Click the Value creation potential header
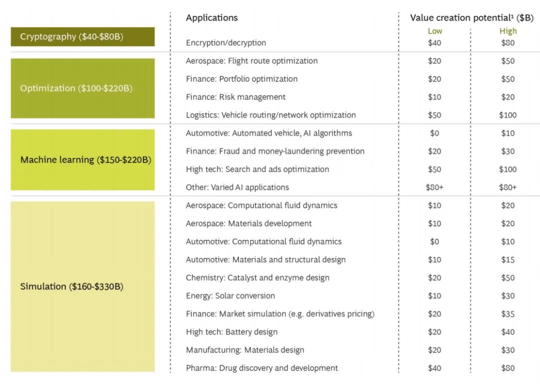The width and height of the screenshot is (540, 385). [x=471, y=17]
